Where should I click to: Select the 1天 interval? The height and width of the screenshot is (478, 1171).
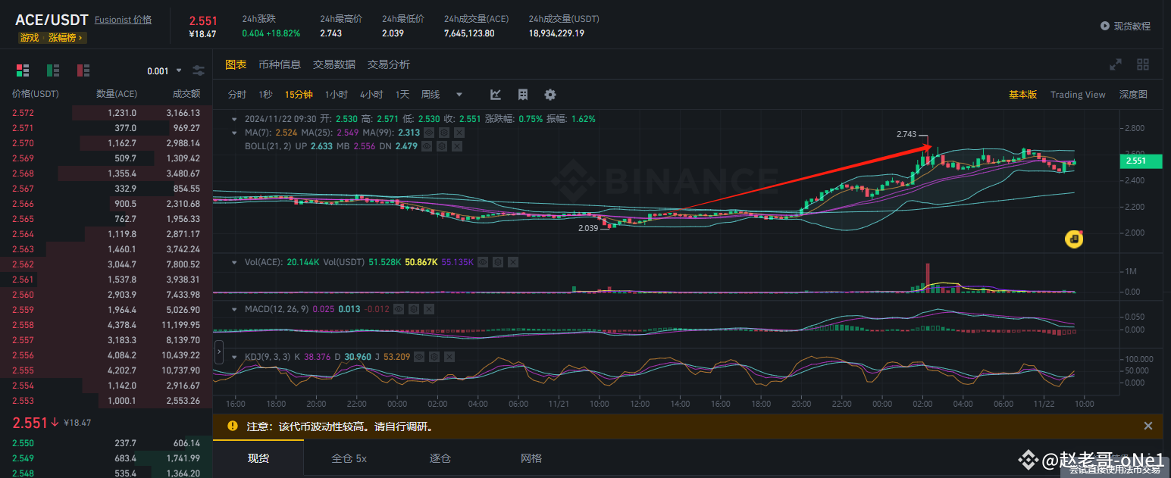(x=402, y=95)
